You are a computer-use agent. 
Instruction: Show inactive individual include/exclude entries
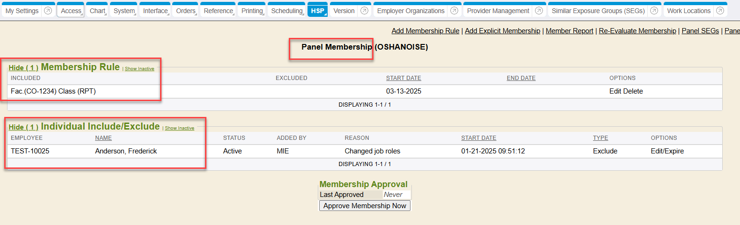pos(179,128)
